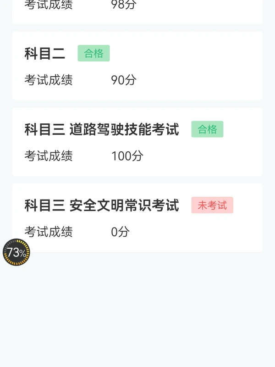Tap the floating 73% progress circle

tap(16, 252)
